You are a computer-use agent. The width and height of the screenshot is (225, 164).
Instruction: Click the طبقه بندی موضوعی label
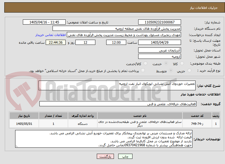(x=205, y=63)
